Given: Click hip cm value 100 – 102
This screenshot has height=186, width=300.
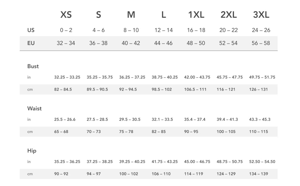Looking at the screenshot, I should point(129,174).
